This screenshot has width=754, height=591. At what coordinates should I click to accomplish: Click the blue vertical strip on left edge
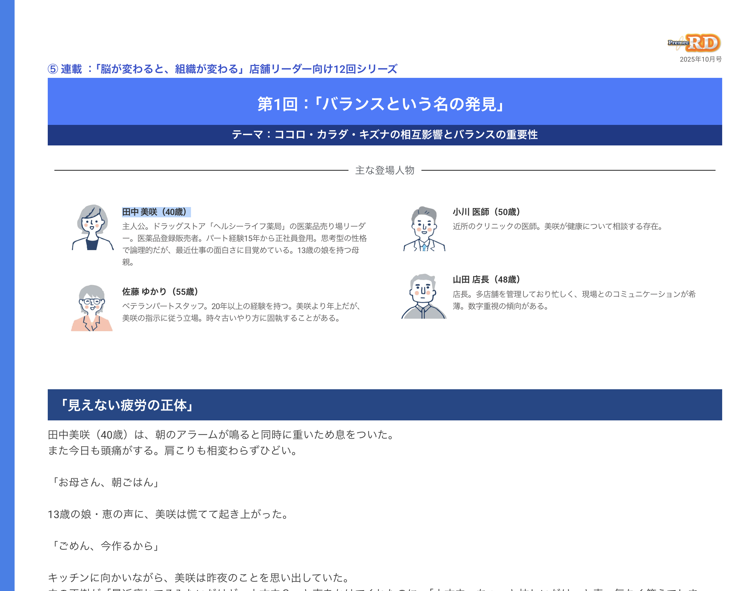pos(7,295)
